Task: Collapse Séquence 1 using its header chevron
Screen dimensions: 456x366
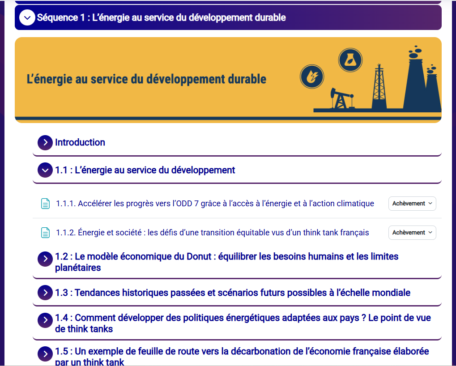Action: click(x=27, y=17)
